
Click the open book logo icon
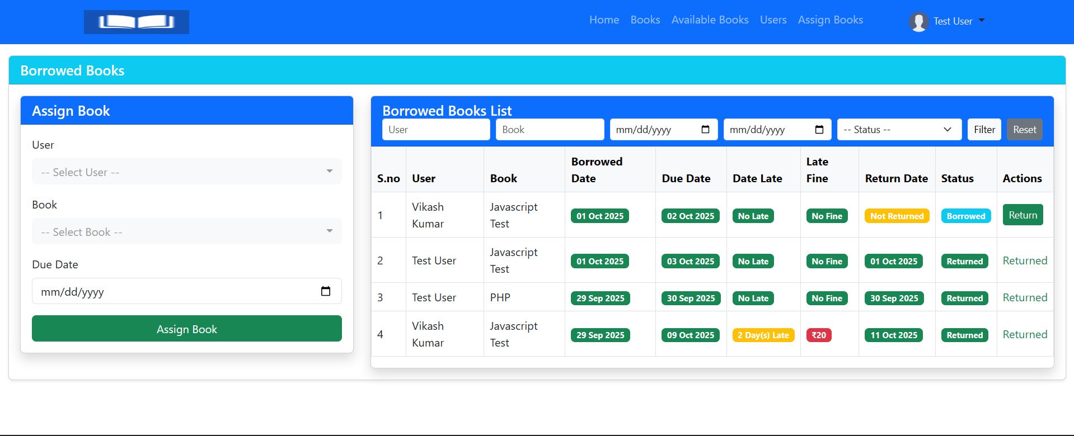[x=136, y=22]
